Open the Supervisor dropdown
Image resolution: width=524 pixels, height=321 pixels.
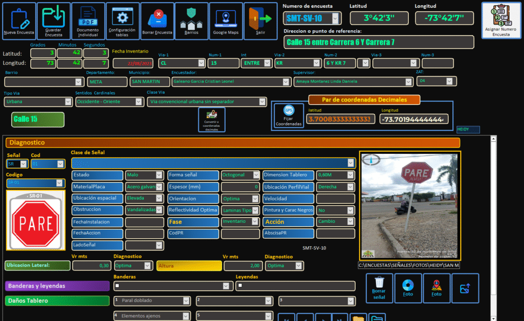408,82
